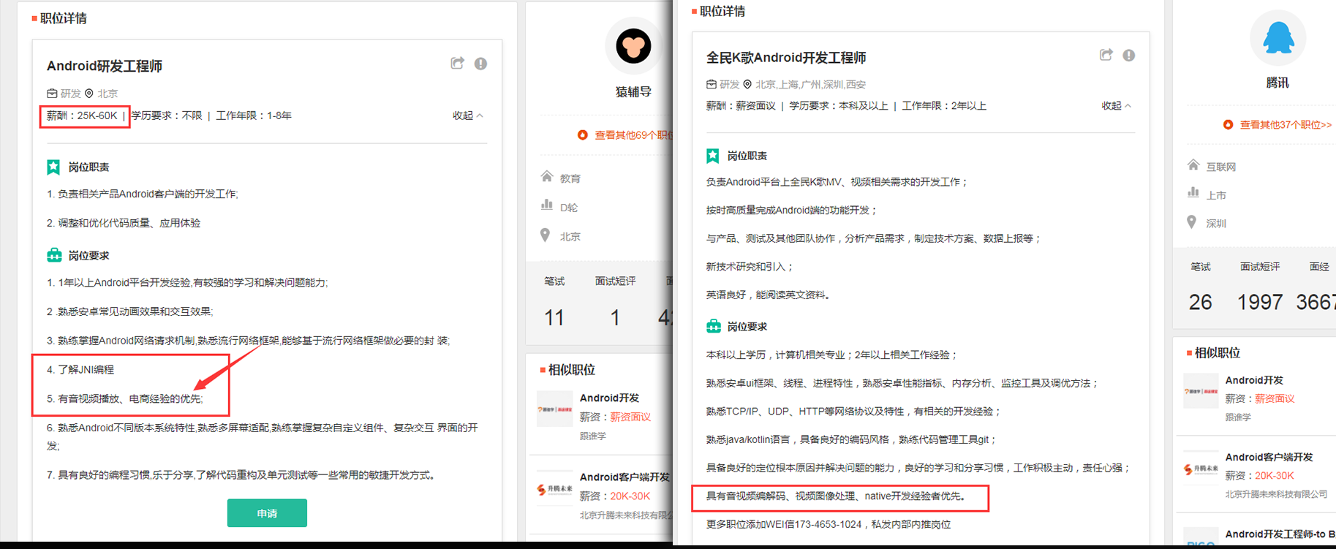Click the Android研发工程师 job title
Viewport: 1336px width, 549px height.
(x=105, y=66)
